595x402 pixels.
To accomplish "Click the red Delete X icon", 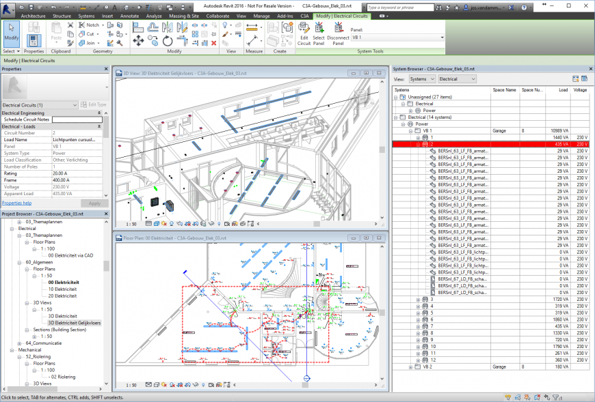I will (213, 43).
